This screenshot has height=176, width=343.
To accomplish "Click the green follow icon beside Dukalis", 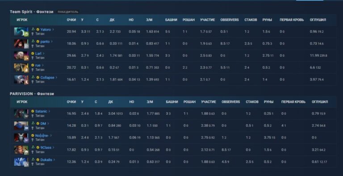I will (33, 159).
